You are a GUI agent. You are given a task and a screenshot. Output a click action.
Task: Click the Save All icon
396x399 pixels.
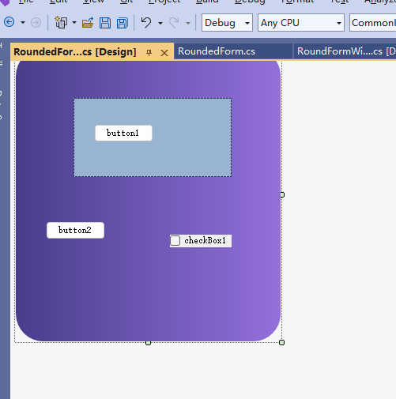click(123, 23)
